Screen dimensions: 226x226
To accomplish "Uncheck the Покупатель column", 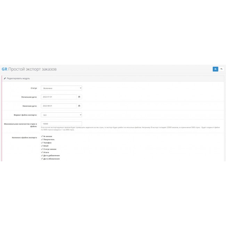I will pos(42,139).
